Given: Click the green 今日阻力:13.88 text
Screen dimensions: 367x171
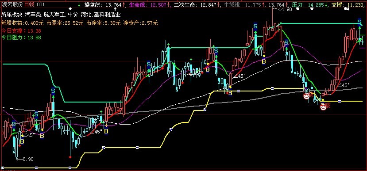Looking at the screenshot, I should [x=21, y=38].
